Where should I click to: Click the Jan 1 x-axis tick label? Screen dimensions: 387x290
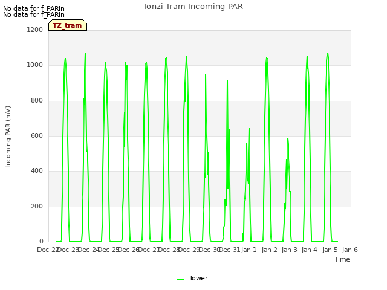tap(249, 250)
